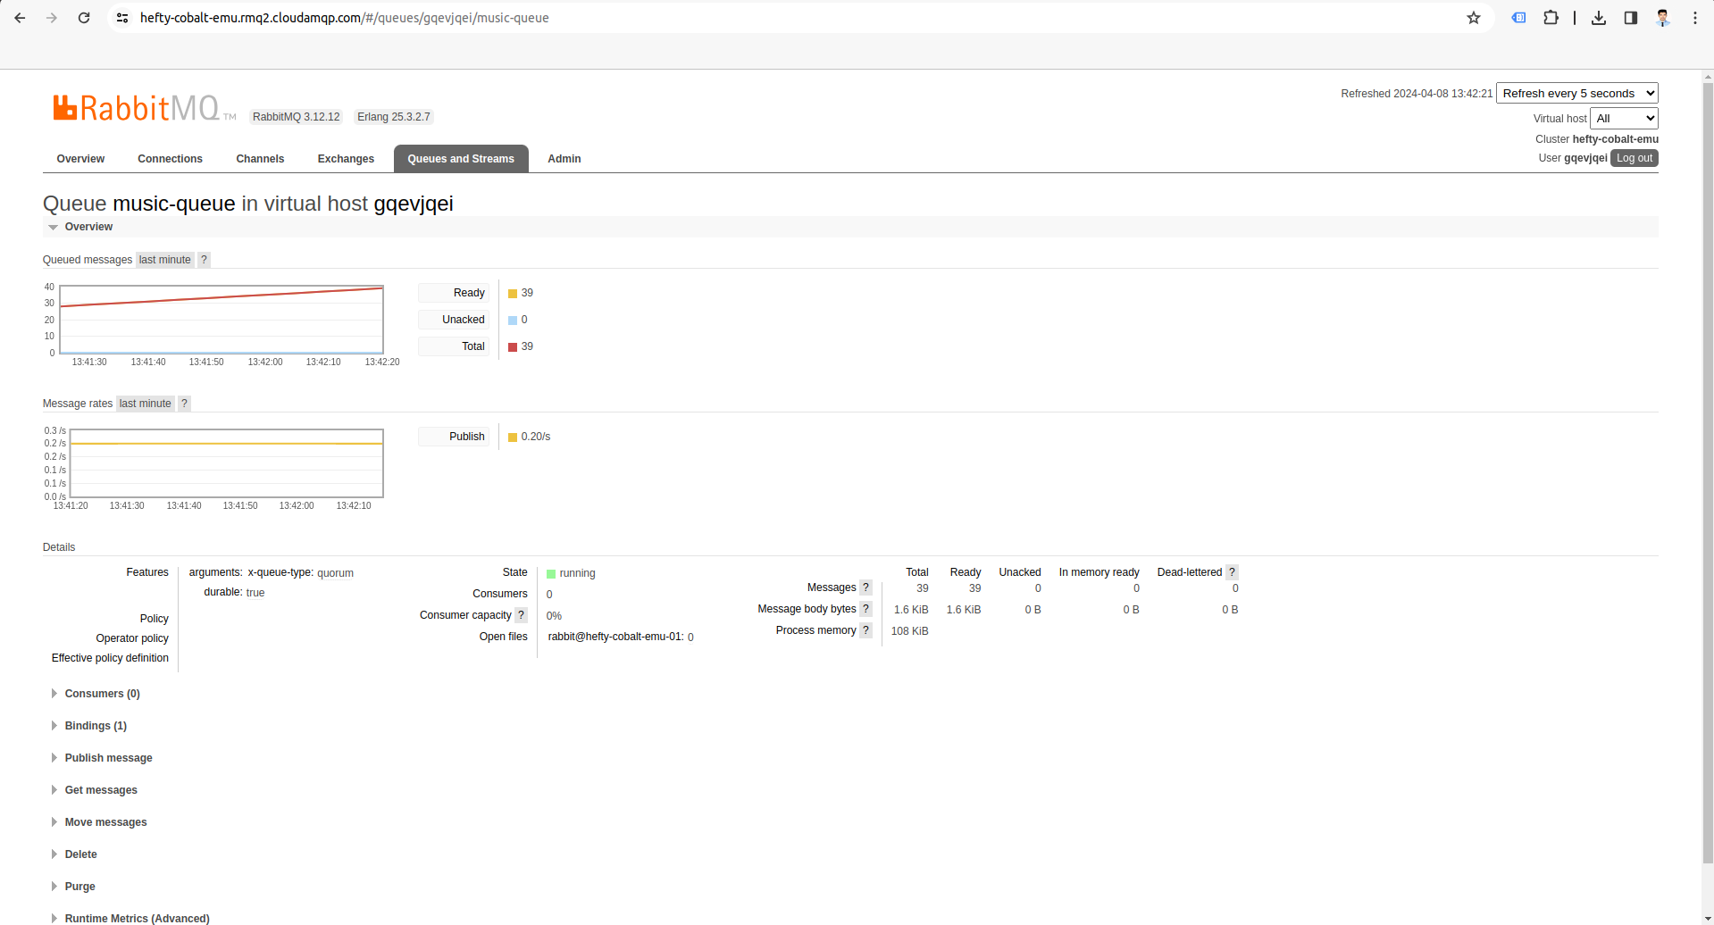Click help icon next to Message rates

click(184, 404)
